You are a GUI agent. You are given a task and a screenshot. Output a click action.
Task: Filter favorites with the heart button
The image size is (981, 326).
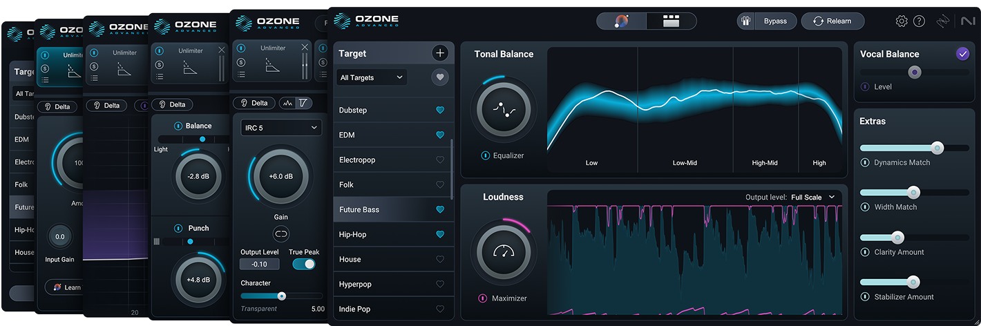pos(440,77)
